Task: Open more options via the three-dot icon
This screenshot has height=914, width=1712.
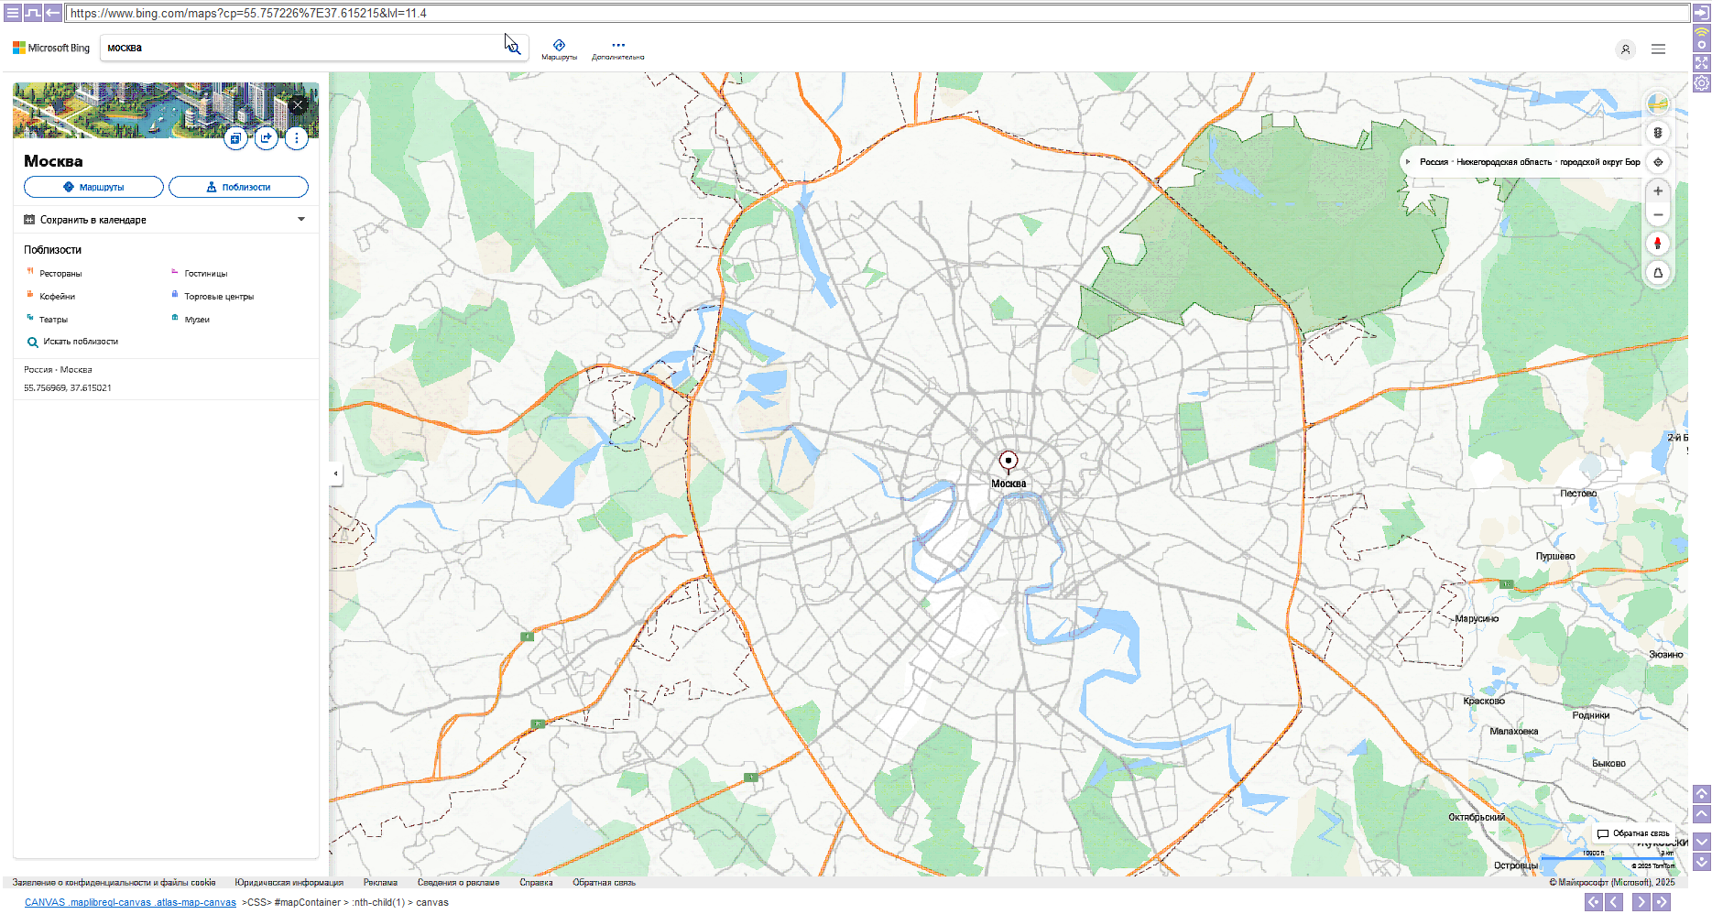Action: (x=296, y=138)
